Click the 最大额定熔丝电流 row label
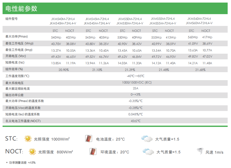 coord(17,89)
